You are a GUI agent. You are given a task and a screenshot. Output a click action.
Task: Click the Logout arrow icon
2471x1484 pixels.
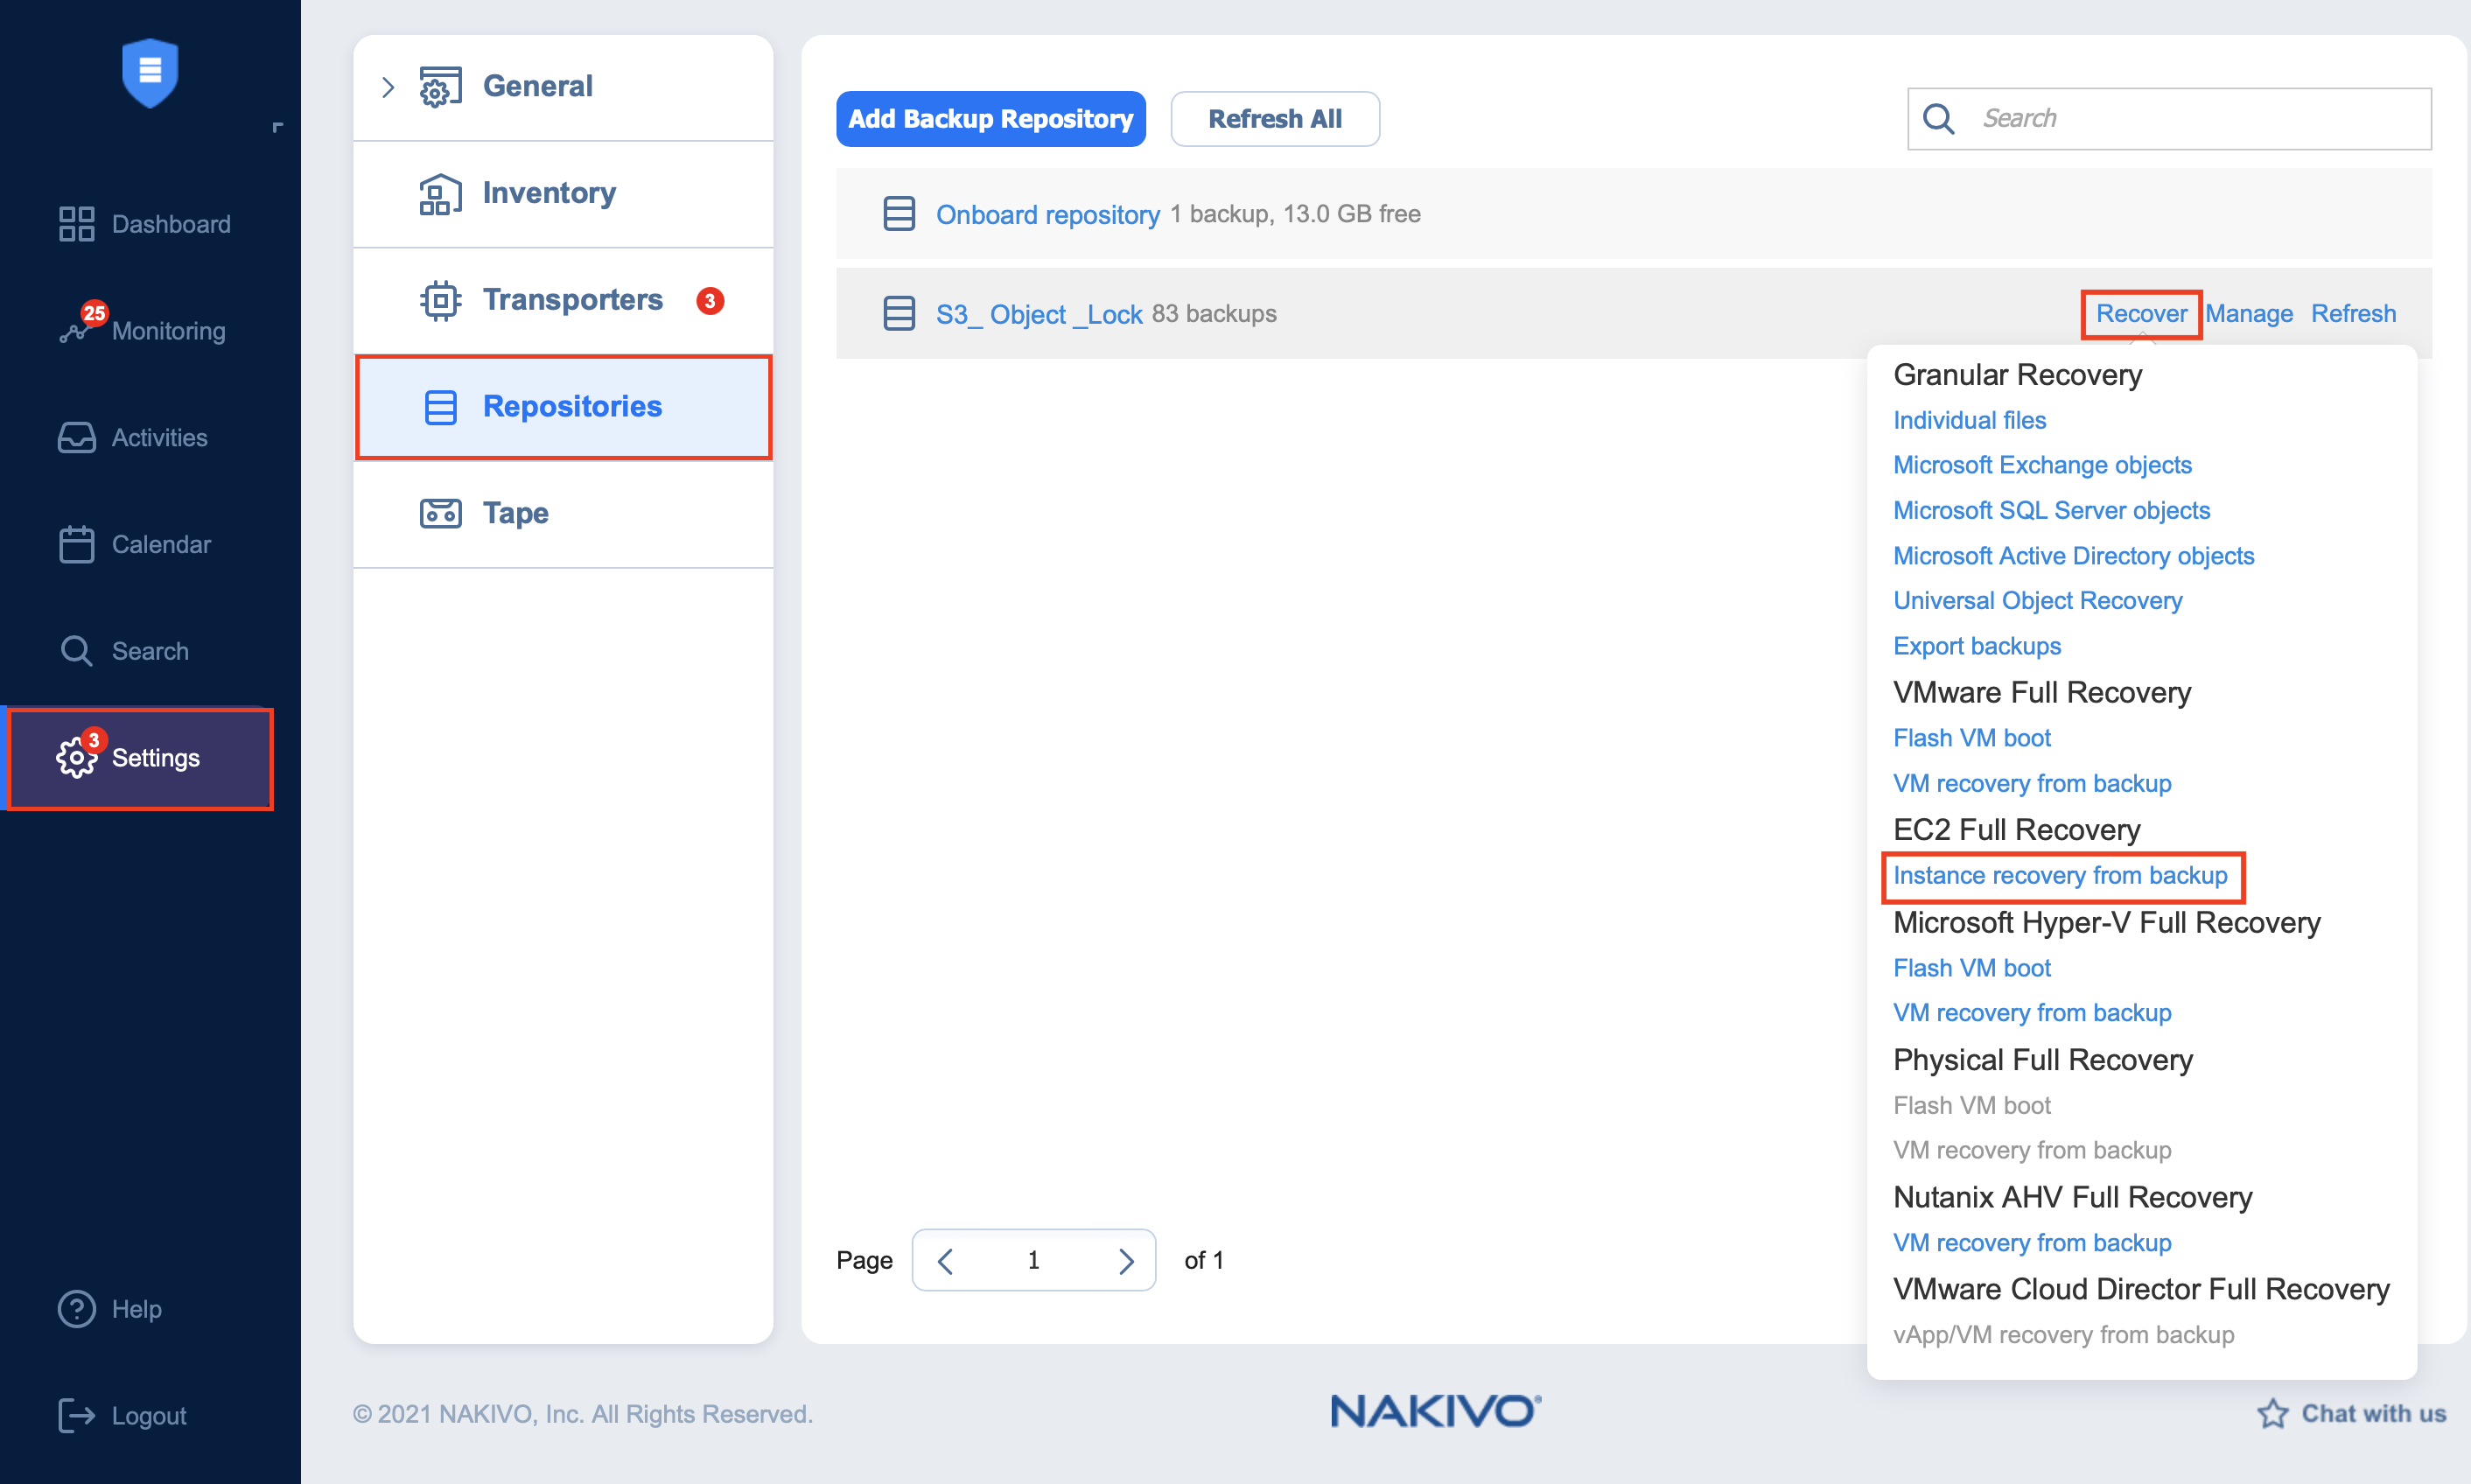tap(77, 1415)
